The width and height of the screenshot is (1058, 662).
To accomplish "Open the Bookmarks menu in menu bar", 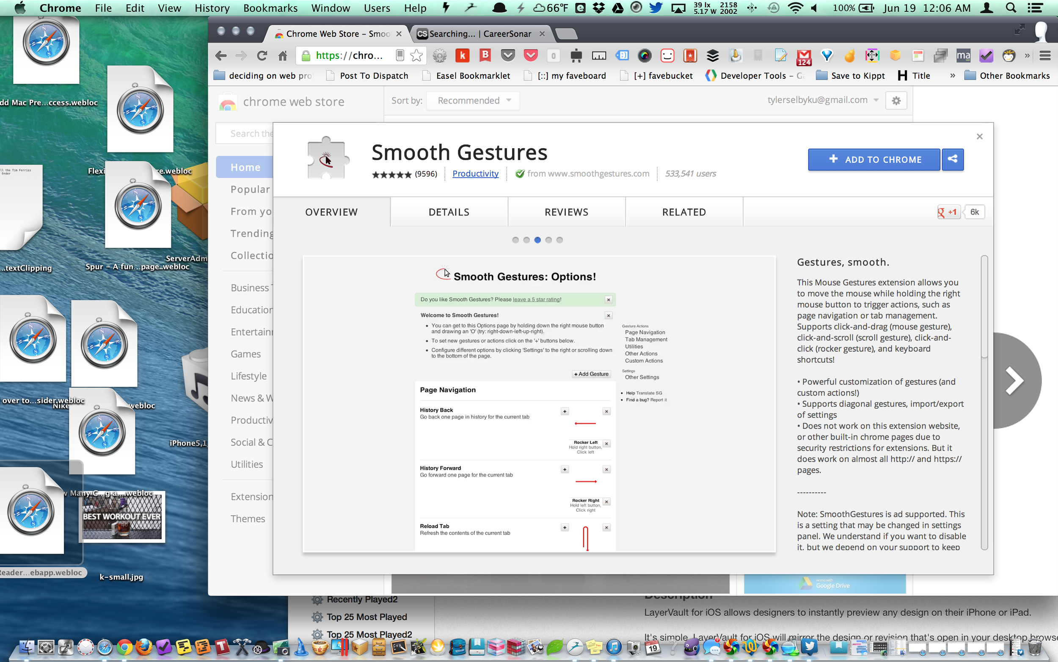I will 270,8.
